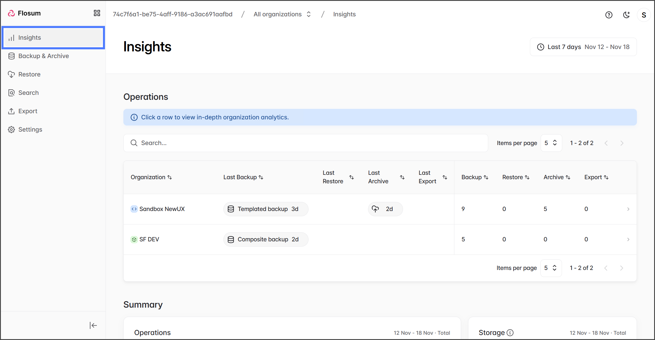Open top Items per page dropdown

(551, 143)
